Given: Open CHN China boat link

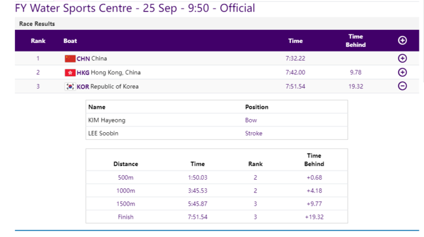Looking at the screenshot, I should pos(92,59).
